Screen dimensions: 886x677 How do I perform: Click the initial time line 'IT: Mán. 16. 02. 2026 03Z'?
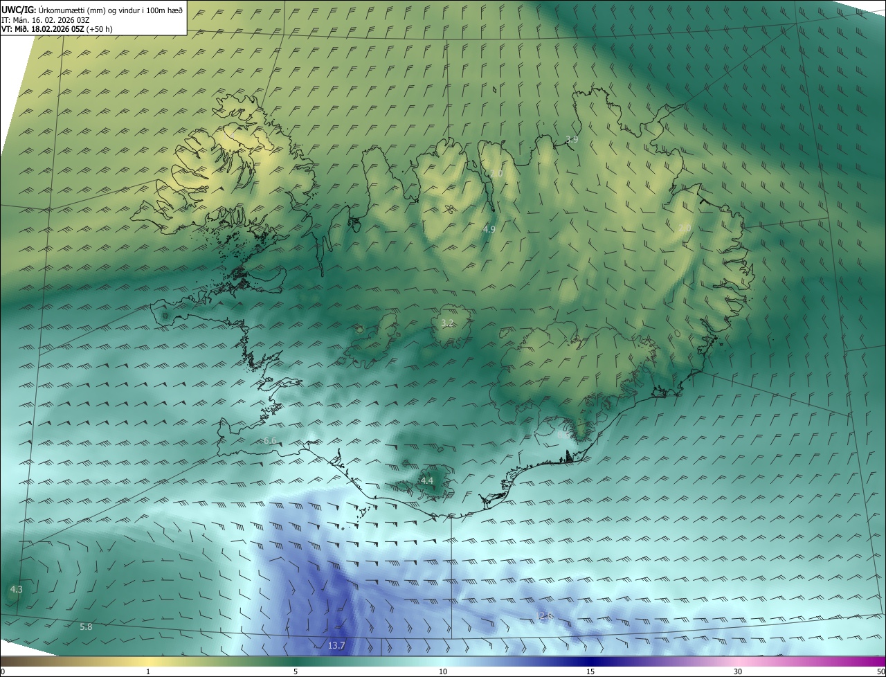45,19
